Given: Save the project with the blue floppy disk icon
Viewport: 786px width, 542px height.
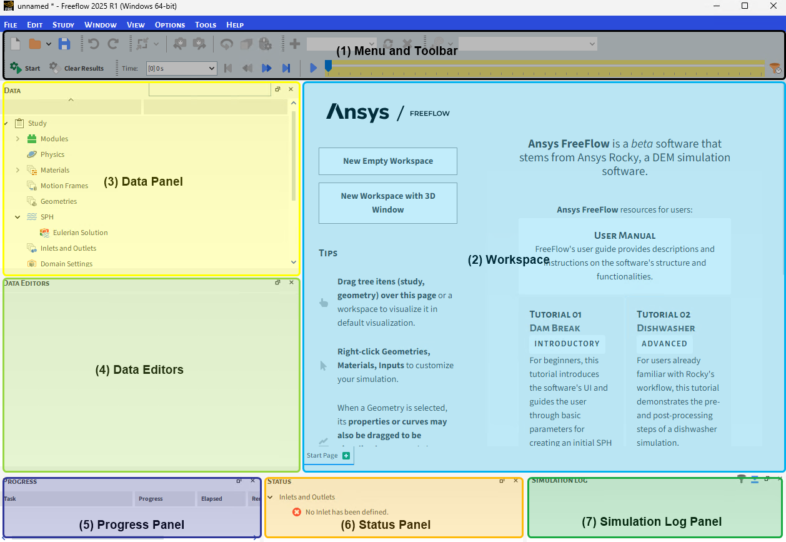Looking at the screenshot, I should (x=64, y=44).
